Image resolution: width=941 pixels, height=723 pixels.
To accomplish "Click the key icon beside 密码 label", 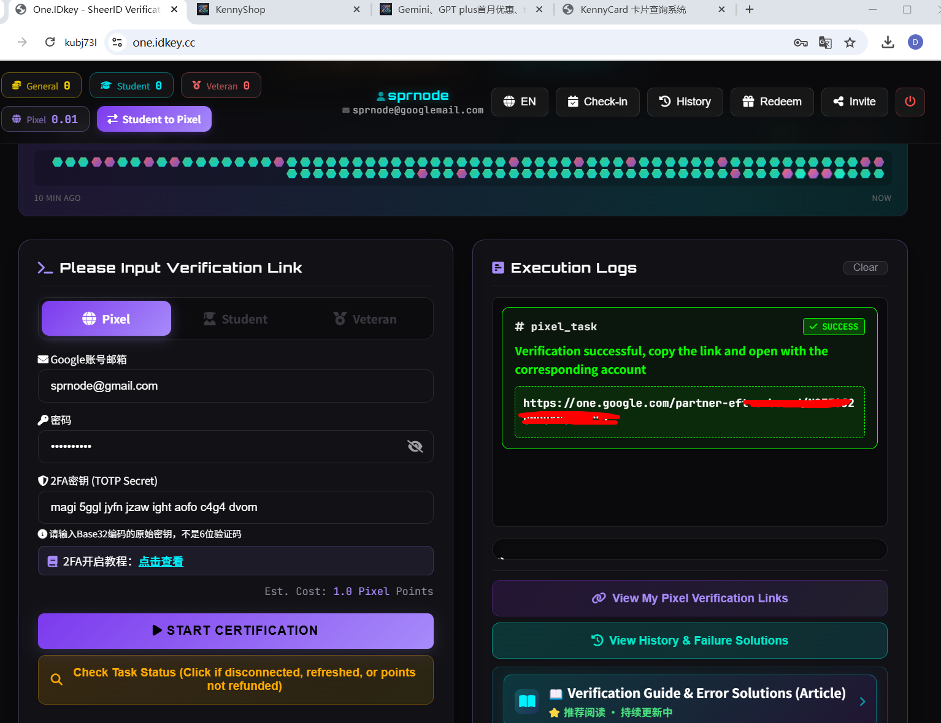I will coord(43,420).
